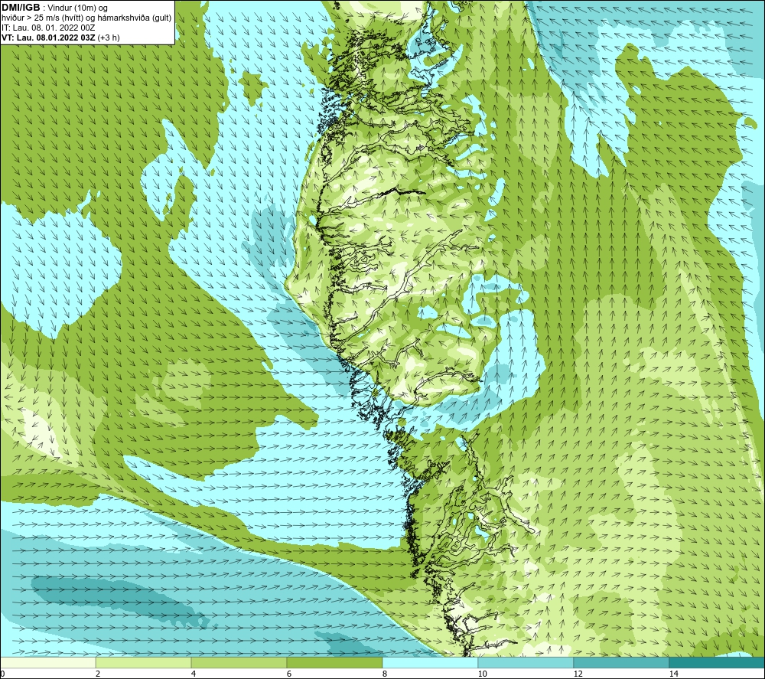This screenshot has width=765, height=679.
Task: Click the '2' scale label
Action: (x=98, y=674)
